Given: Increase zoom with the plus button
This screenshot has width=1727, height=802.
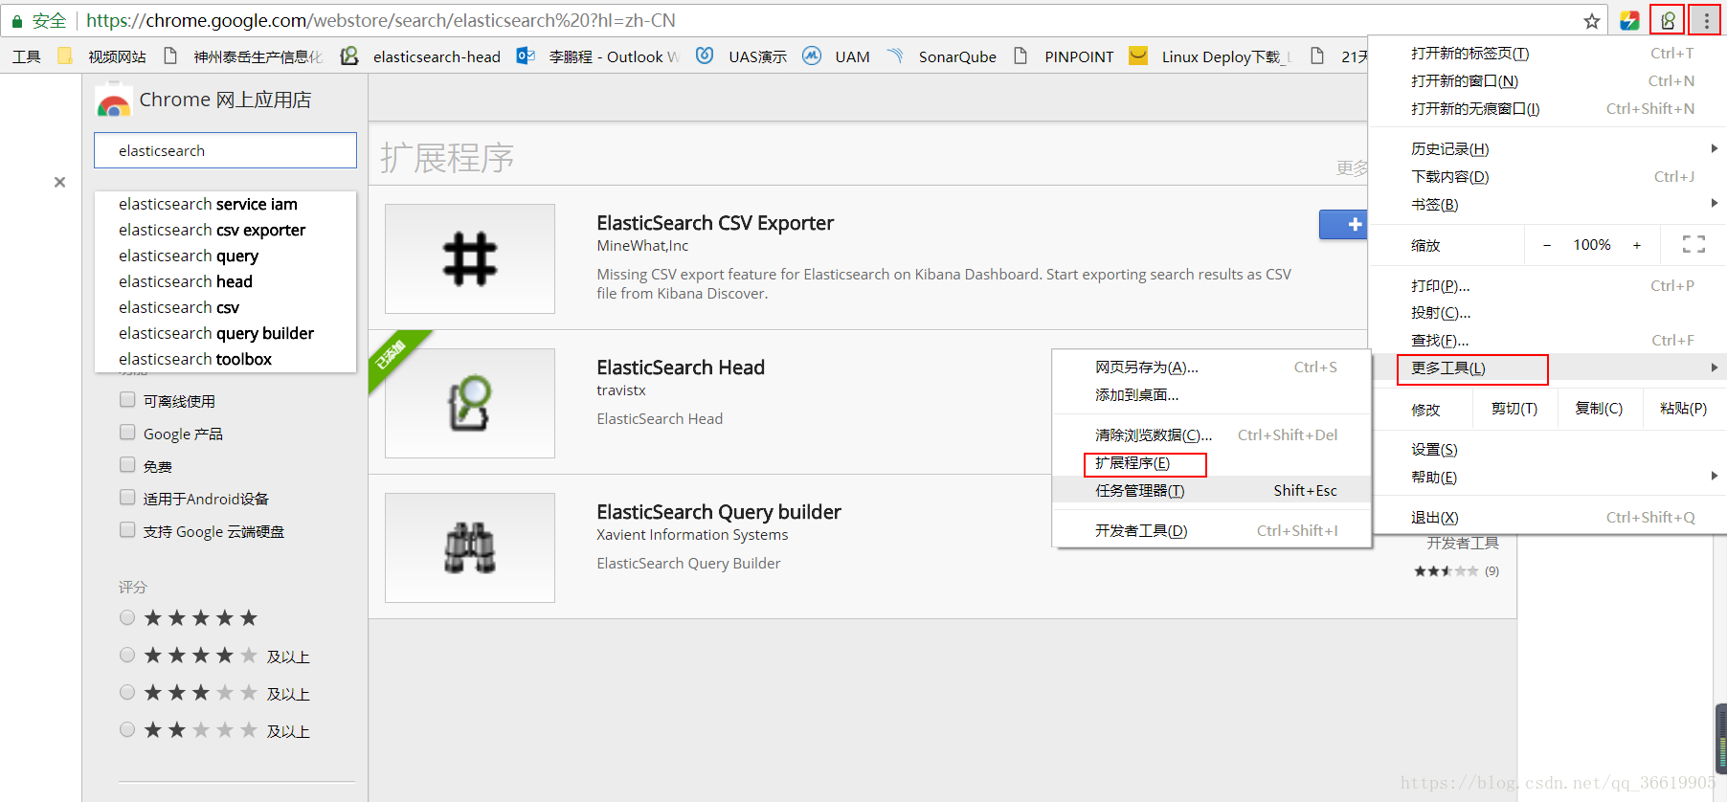Looking at the screenshot, I should pyautogui.click(x=1637, y=245).
